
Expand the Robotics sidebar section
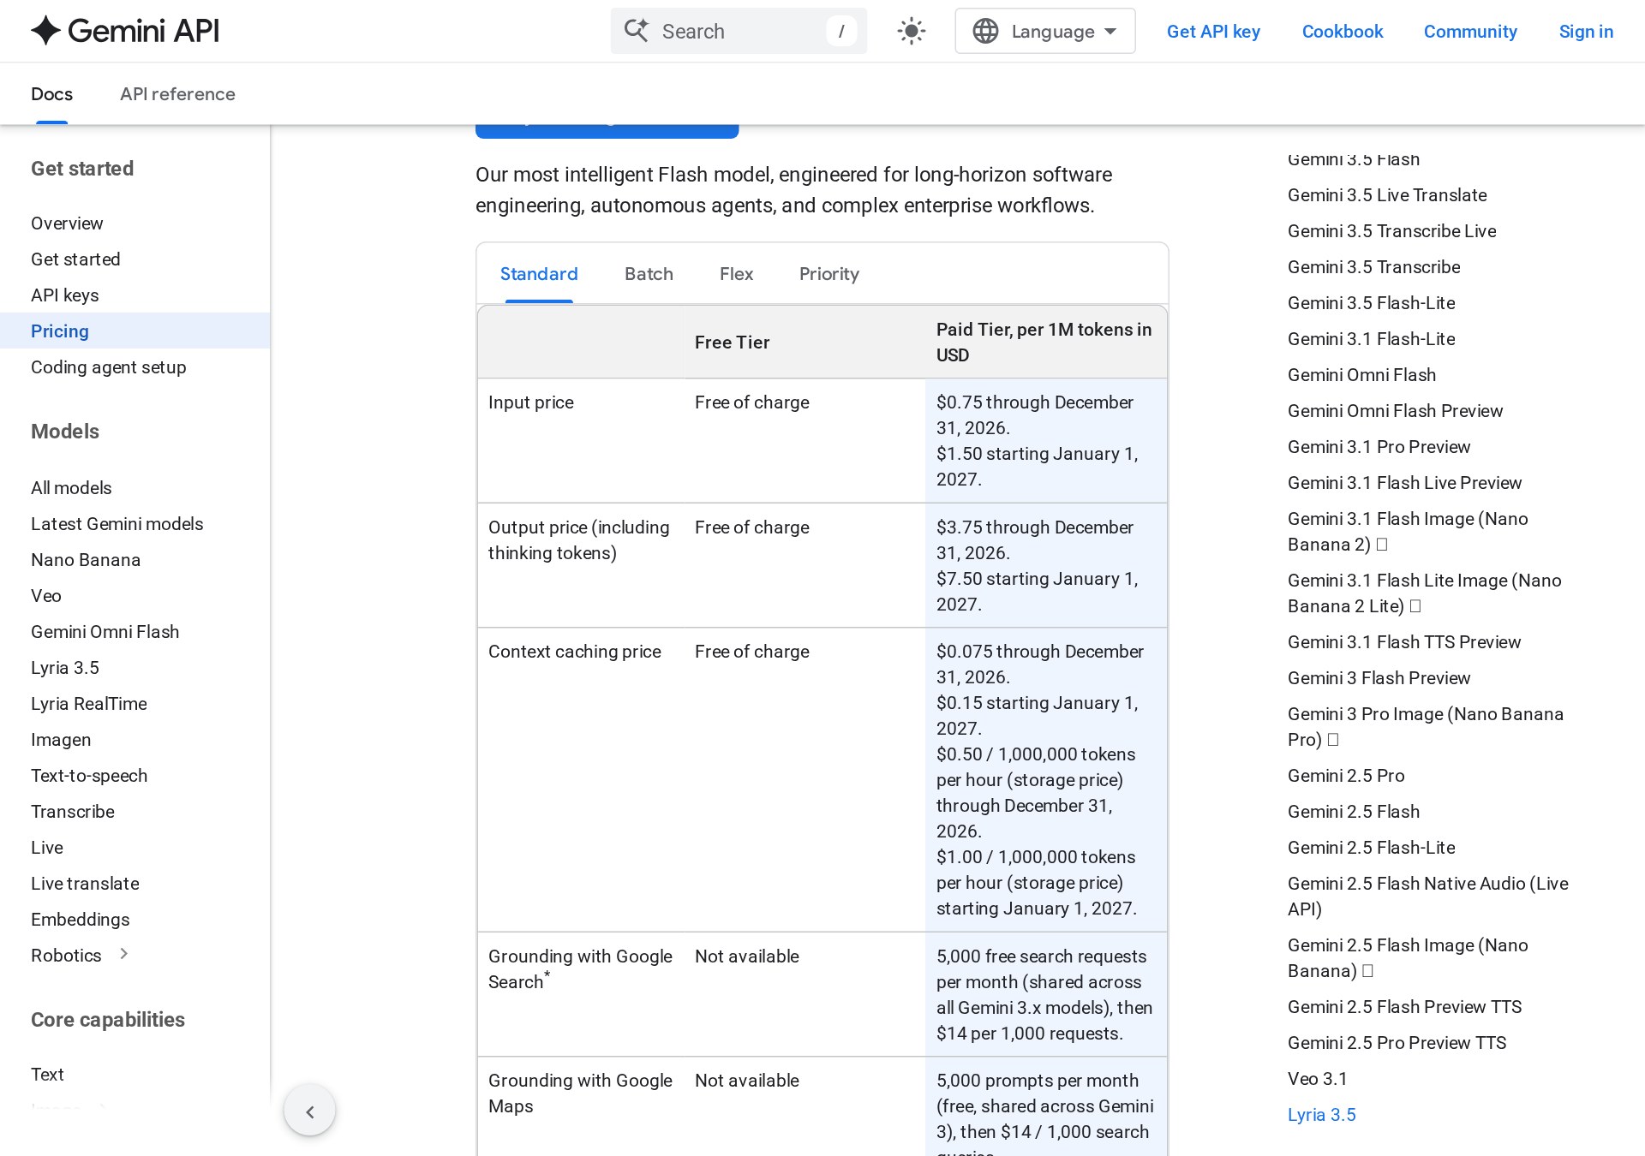[x=124, y=954]
